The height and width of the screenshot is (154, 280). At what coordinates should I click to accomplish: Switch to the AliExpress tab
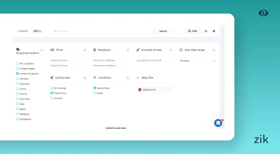[23, 31]
